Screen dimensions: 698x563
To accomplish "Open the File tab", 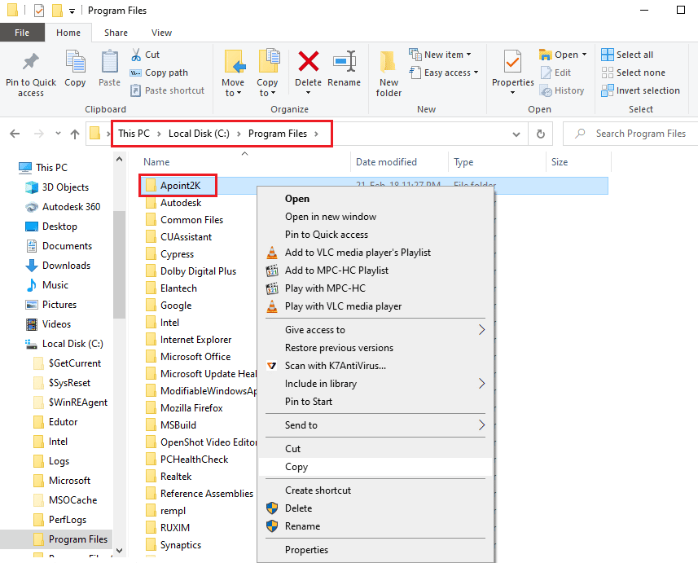I will click(22, 33).
